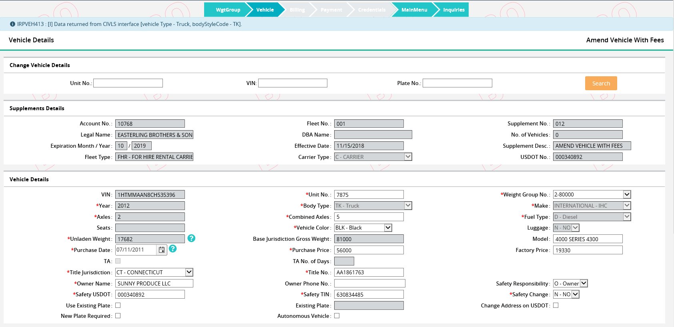Click Base Jurisdiction Gross Weight 81000
The image size is (674, 327).
pos(369,239)
